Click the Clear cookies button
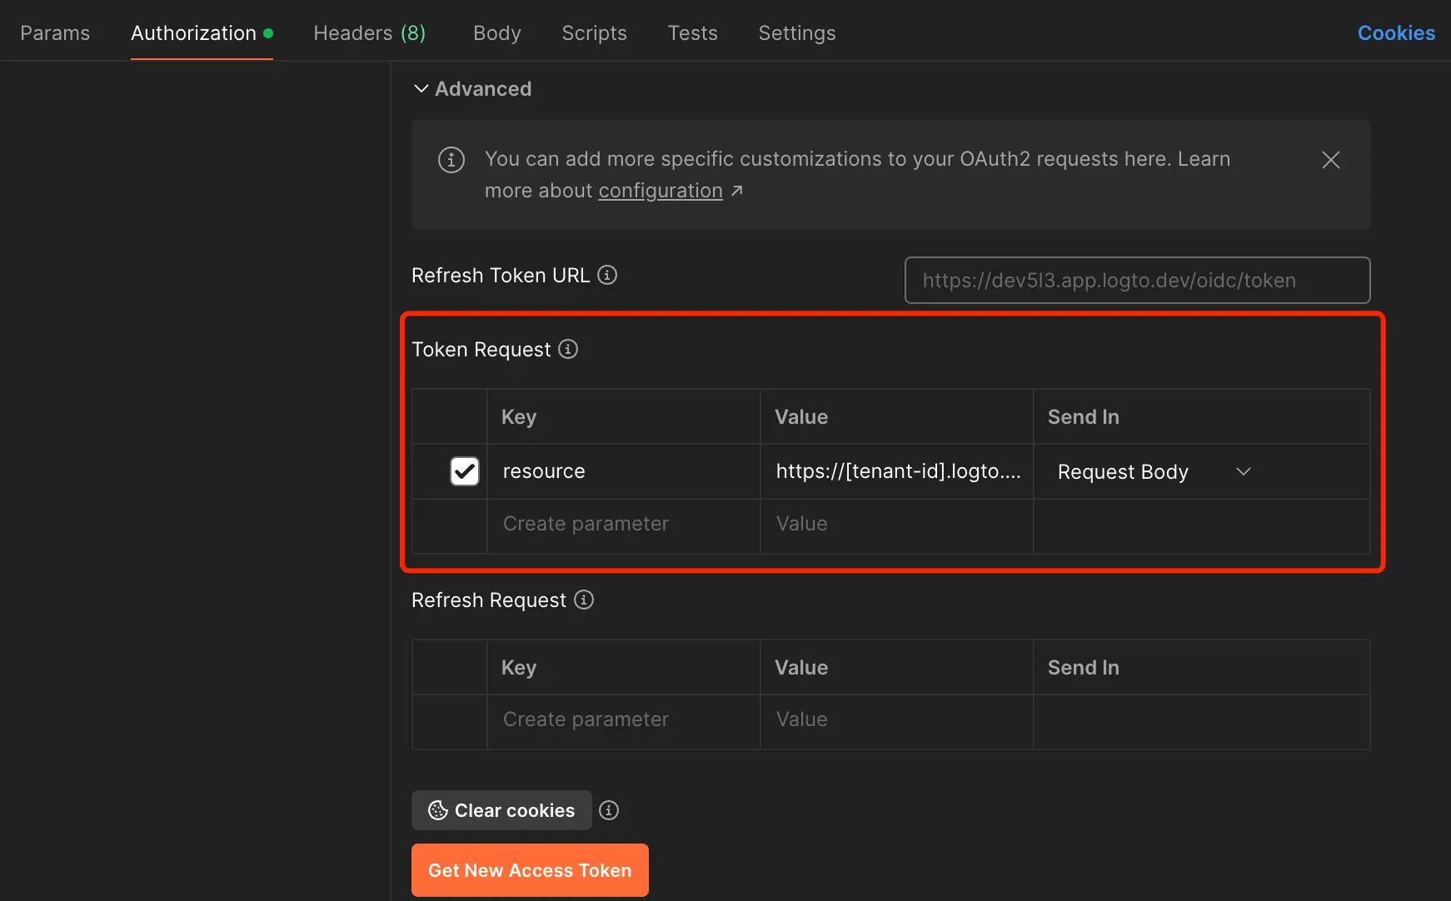The image size is (1451, 901). (x=501, y=810)
